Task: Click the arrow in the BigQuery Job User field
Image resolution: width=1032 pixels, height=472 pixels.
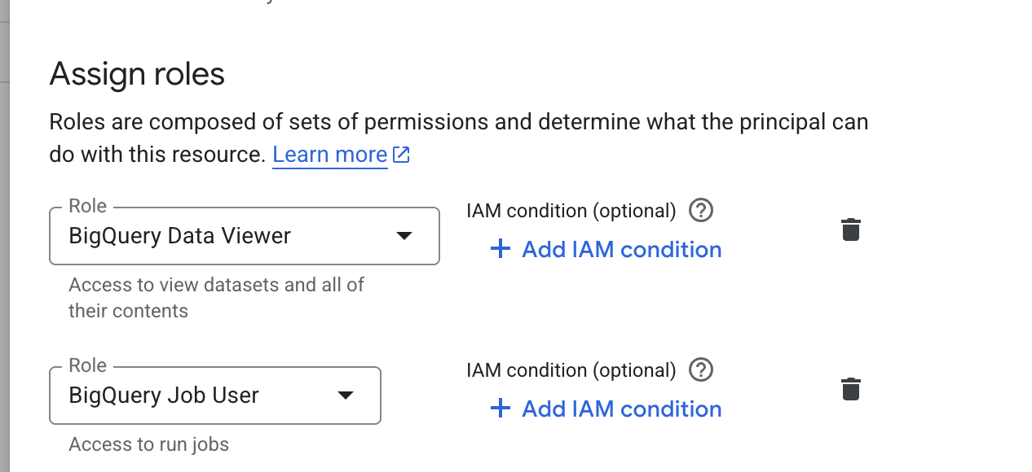Action: (x=345, y=396)
